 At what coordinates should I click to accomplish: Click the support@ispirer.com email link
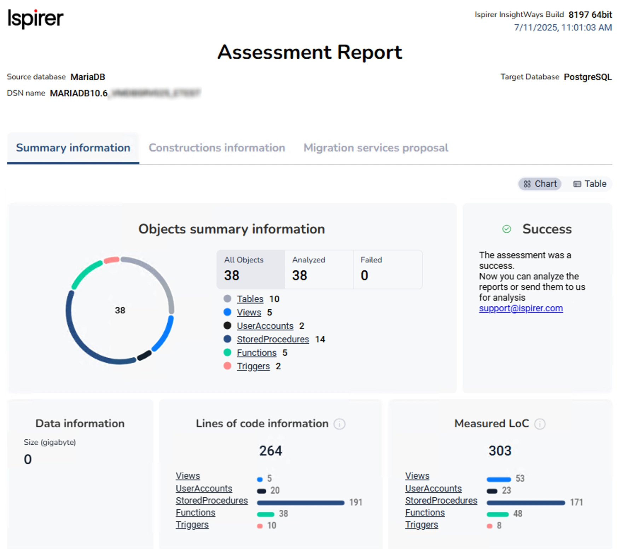pos(521,308)
